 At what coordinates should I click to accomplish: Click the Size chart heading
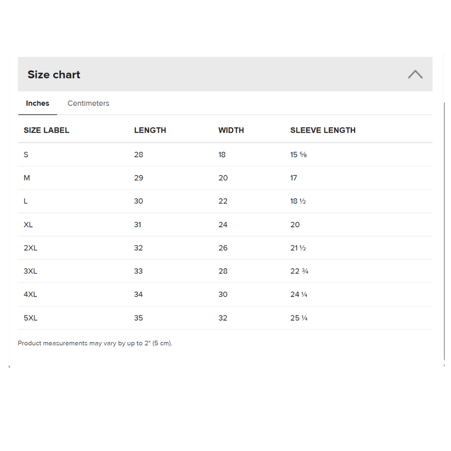coord(53,74)
